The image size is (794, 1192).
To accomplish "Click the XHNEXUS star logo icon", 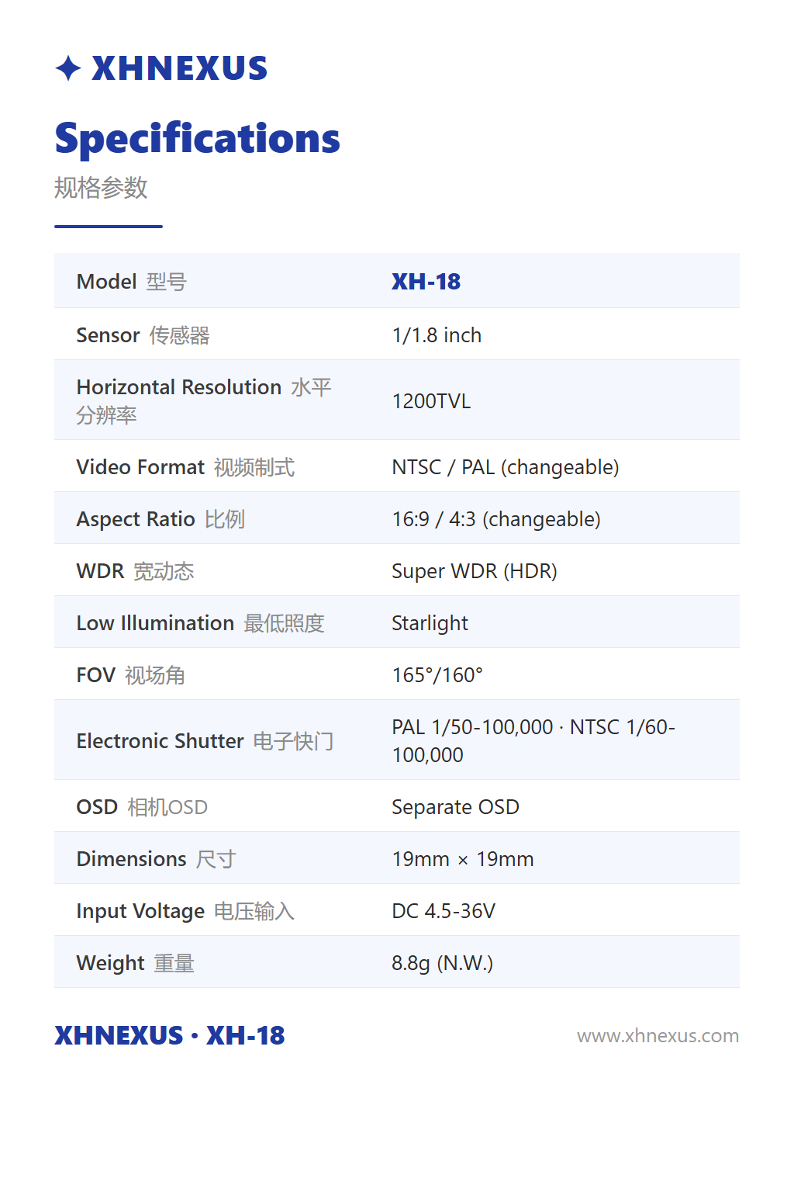I will (68, 68).
